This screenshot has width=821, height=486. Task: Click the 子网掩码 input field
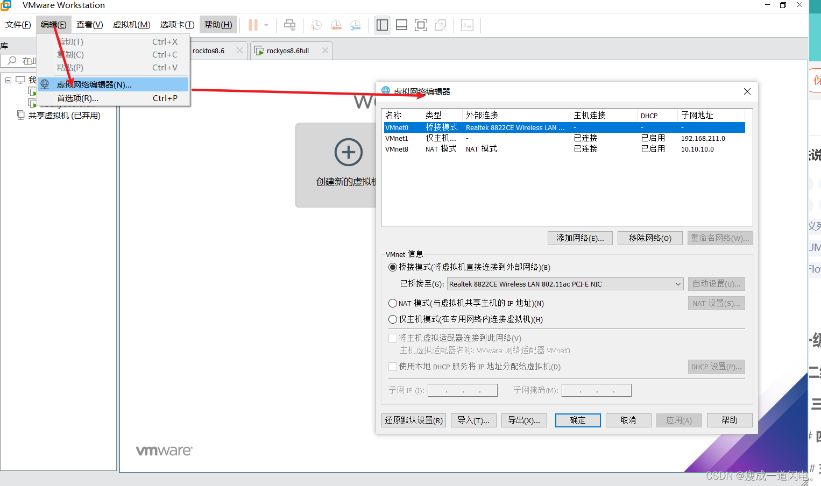pos(597,390)
